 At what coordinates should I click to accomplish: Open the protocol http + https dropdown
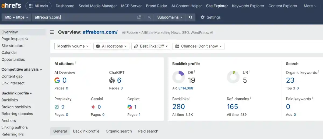(16, 17)
